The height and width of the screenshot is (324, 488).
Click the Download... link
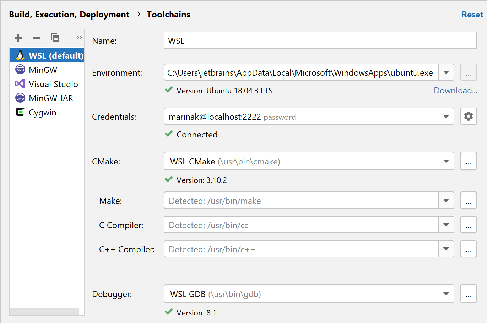click(455, 91)
